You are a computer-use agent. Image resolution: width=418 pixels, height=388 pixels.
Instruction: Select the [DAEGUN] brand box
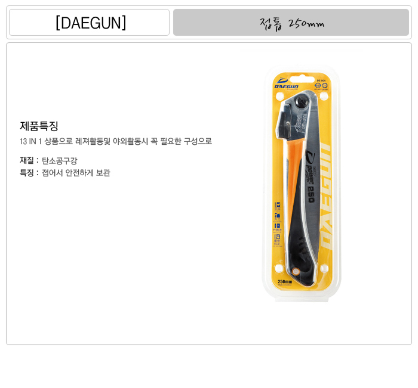(x=90, y=23)
